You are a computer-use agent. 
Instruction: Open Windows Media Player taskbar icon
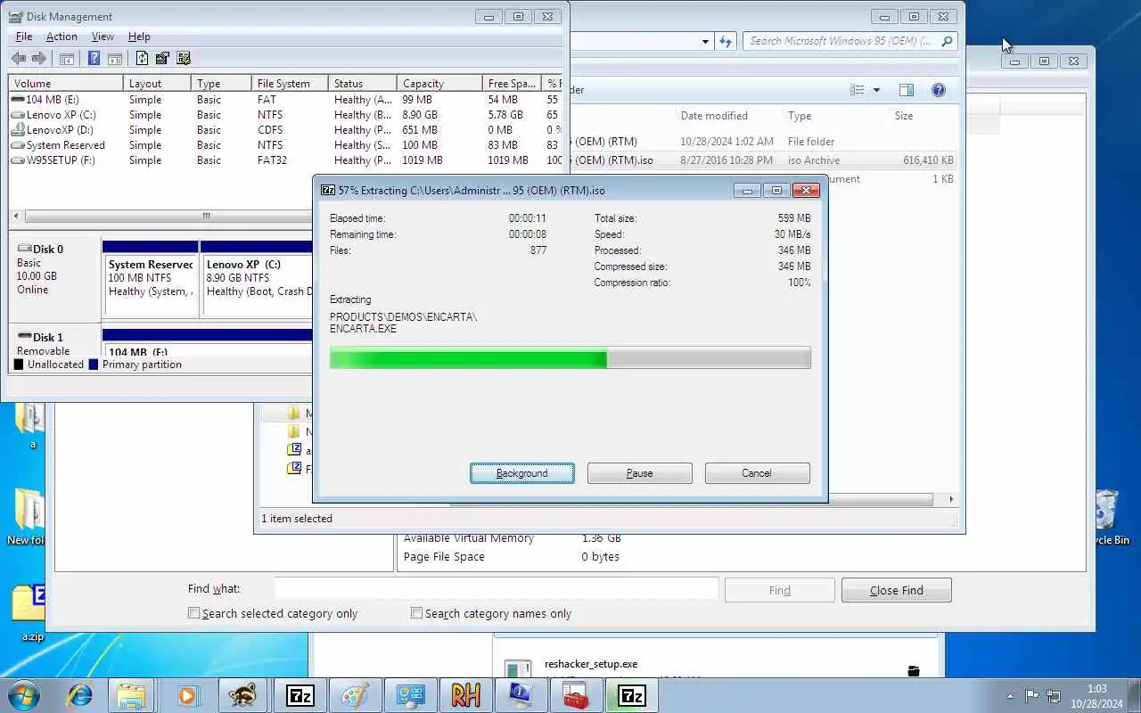click(187, 695)
